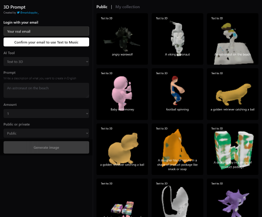Click the 'Login with your email' heading
262x217 pixels.
click(x=21, y=22)
